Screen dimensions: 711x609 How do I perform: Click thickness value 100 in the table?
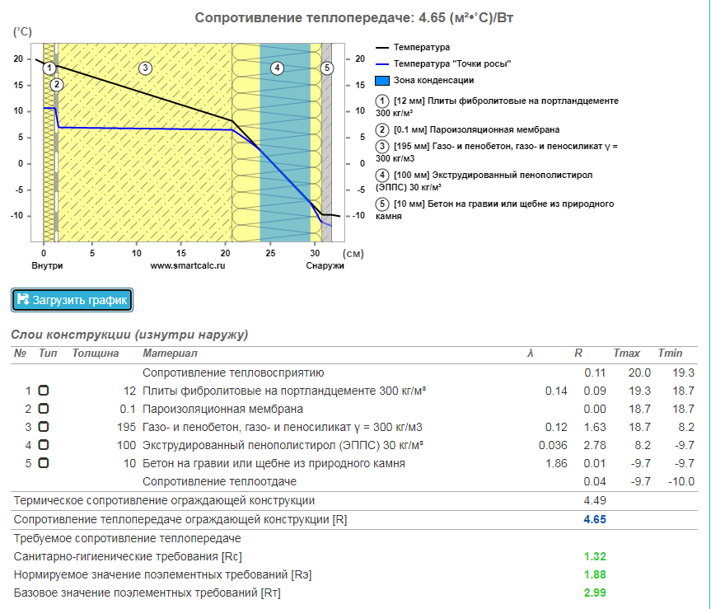tap(126, 445)
